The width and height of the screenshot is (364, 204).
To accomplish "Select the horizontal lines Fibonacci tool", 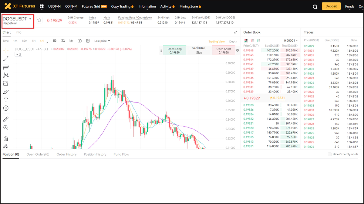I will click(6, 67).
